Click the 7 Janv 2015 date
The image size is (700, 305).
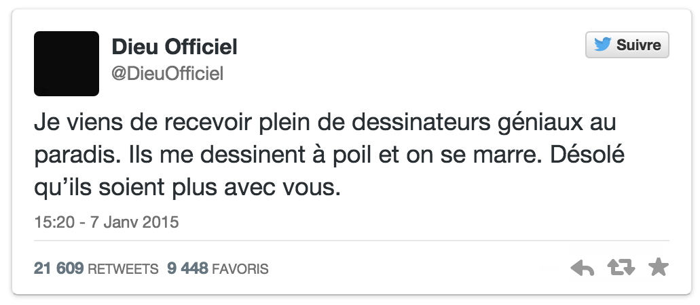[129, 222]
